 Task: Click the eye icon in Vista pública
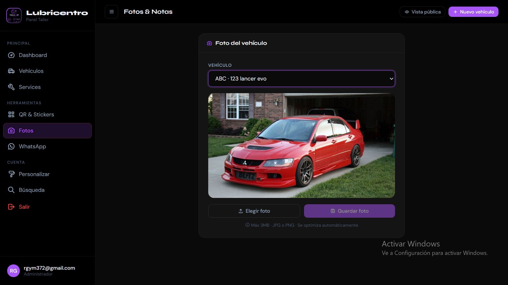pos(407,12)
